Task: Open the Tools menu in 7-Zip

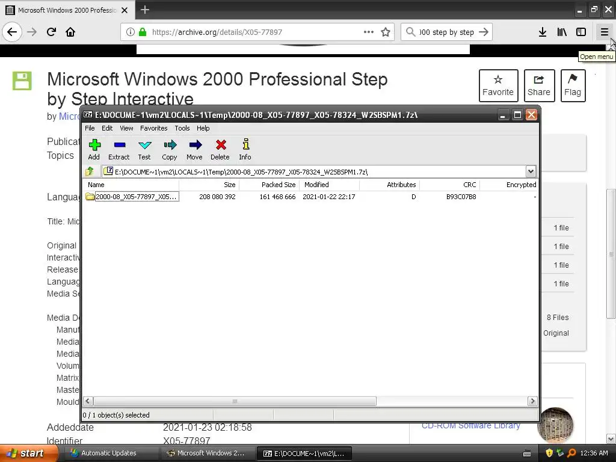Action: (182, 128)
